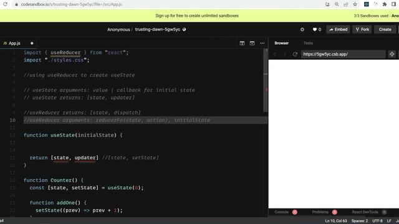Click 'function addOne() {' line
Screen dimensions: 399x224
58,203
